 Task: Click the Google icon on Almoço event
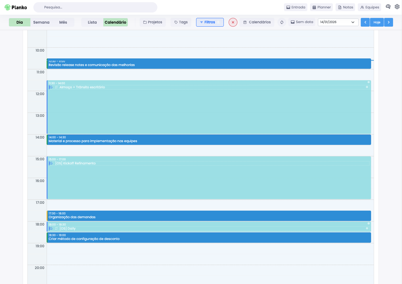click(x=51, y=87)
